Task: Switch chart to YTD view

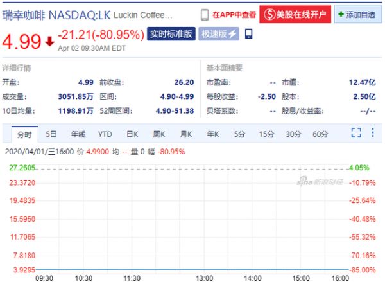Action: 105,134
